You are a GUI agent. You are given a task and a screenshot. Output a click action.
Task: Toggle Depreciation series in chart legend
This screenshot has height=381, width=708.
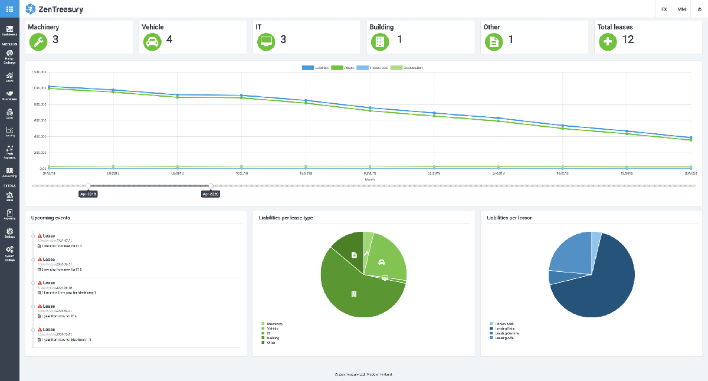point(407,68)
